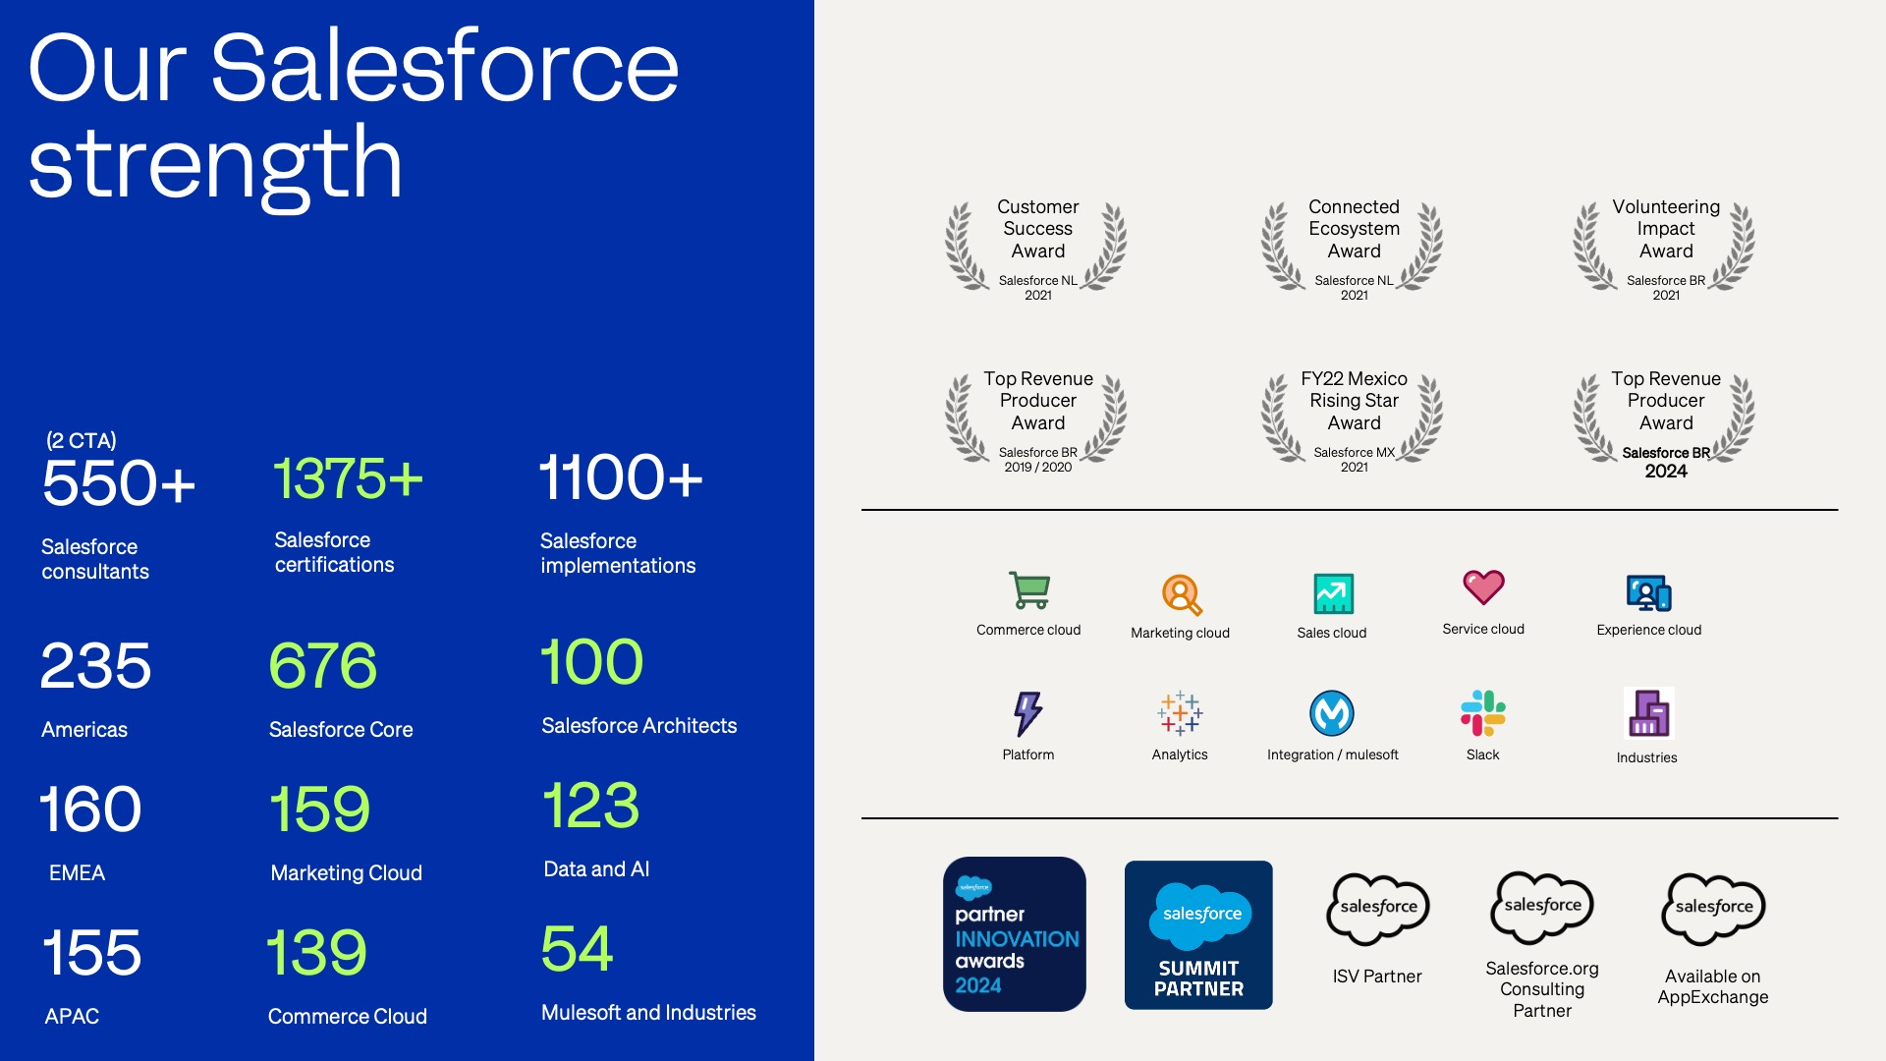The width and height of the screenshot is (1886, 1061).
Task: Click the Industries building icon
Action: pyautogui.click(x=1649, y=713)
